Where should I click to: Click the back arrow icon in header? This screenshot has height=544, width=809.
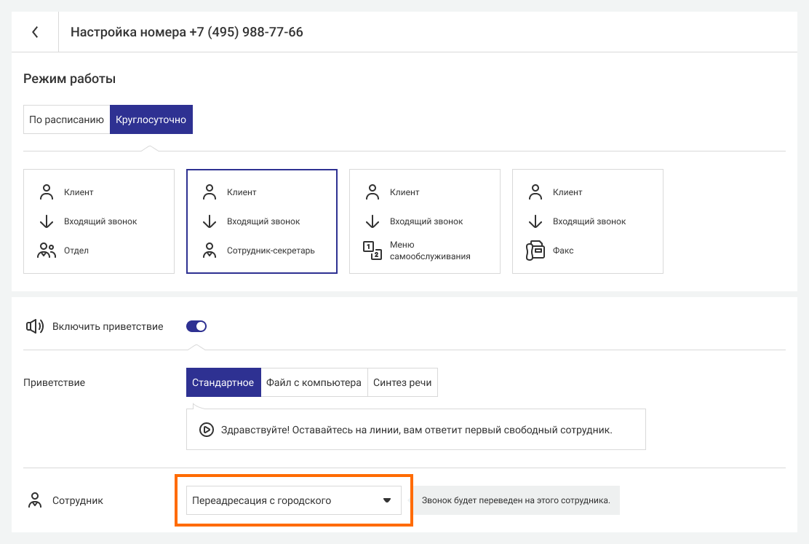(x=35, y=32)
